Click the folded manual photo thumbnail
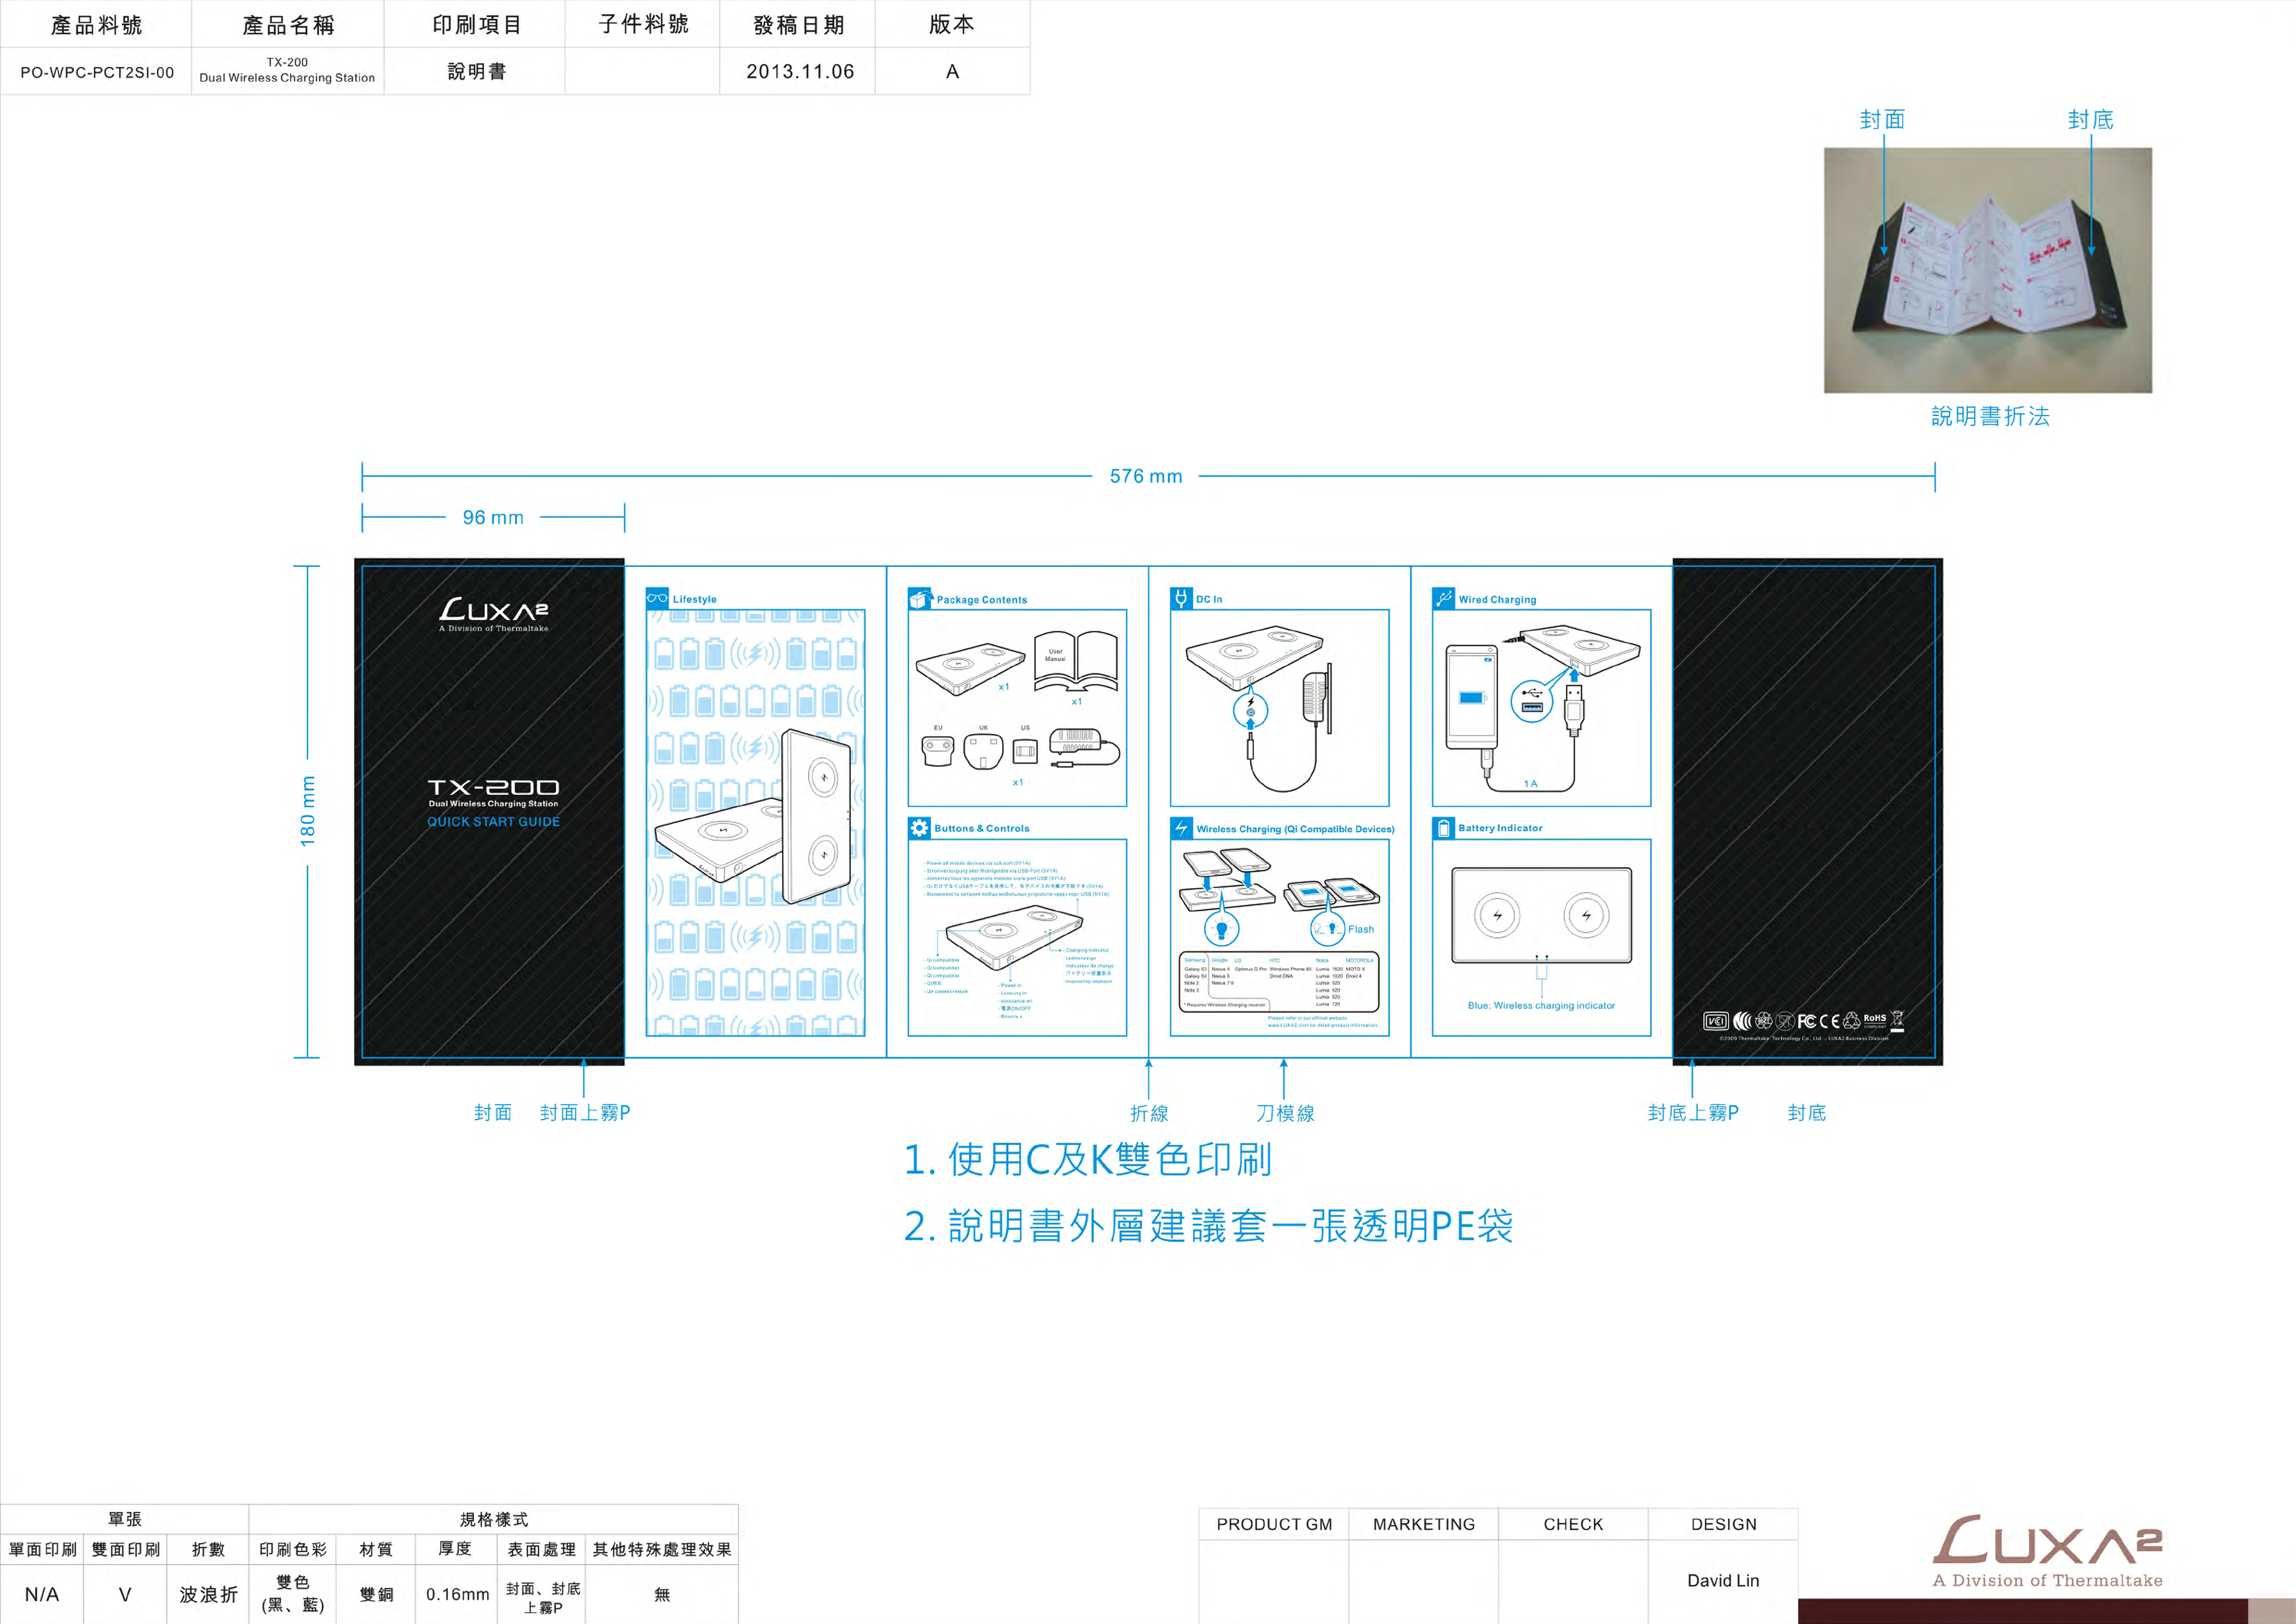Image resolution: width=2296 pixels, height=1624 pixels. click(x=1987, y=270)
